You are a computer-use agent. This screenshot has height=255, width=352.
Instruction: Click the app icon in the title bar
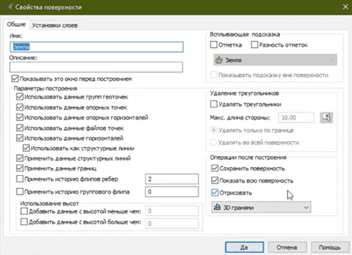click(6, 7)
